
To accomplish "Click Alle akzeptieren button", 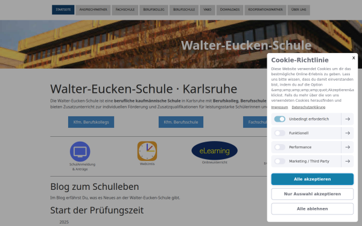I will pyautogui.click(x=312, y=179).
